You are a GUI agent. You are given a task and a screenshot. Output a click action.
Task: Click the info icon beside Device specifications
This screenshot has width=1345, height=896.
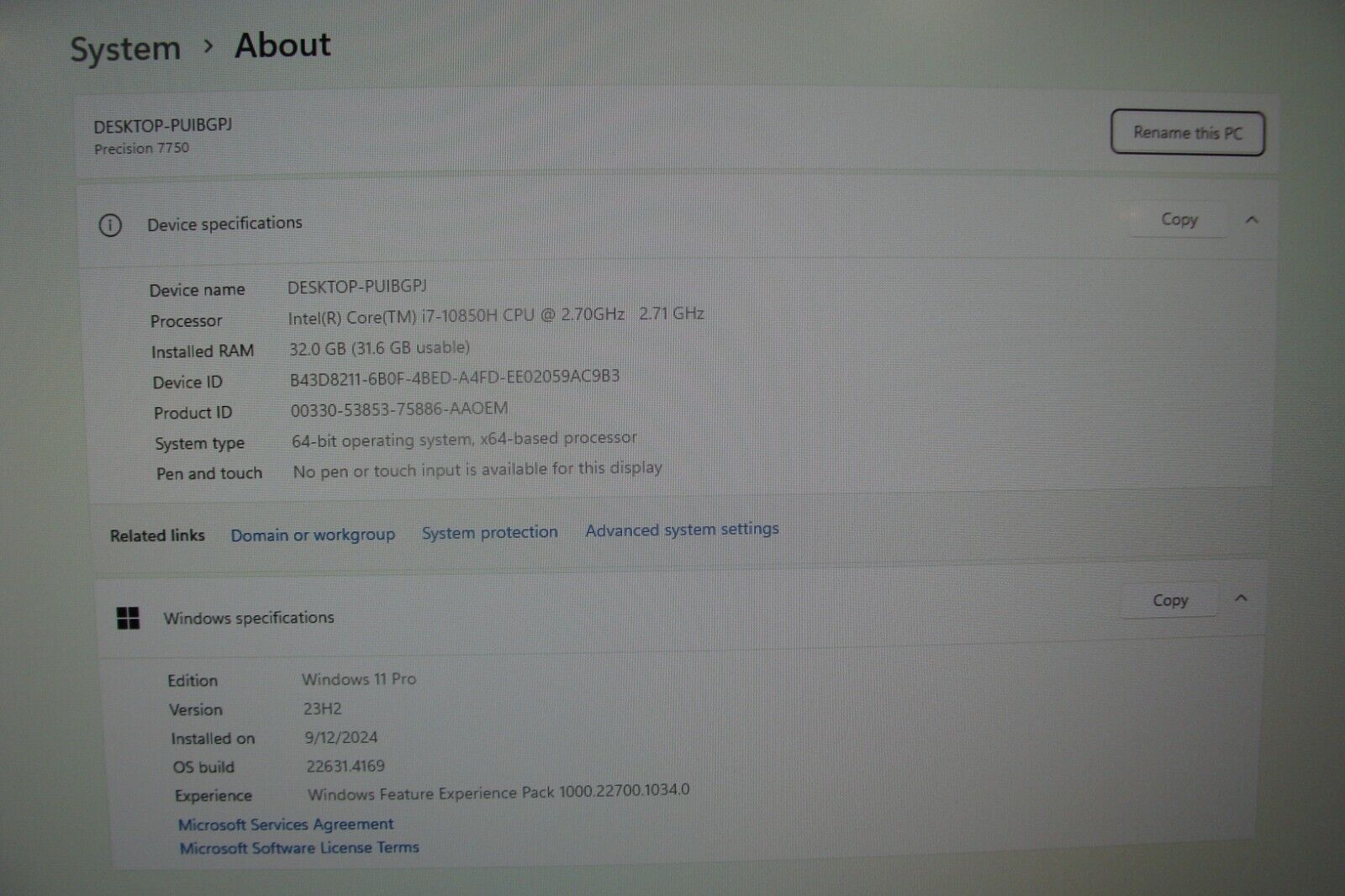tap(110, 225)
